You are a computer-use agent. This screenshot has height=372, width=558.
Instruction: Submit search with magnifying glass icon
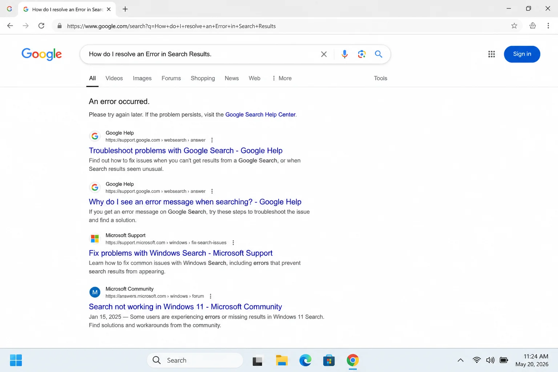coord(379,54)
